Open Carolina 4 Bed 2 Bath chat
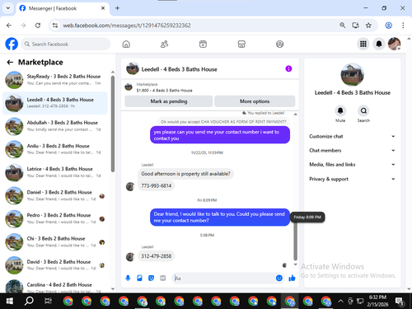 coord(55,286)
